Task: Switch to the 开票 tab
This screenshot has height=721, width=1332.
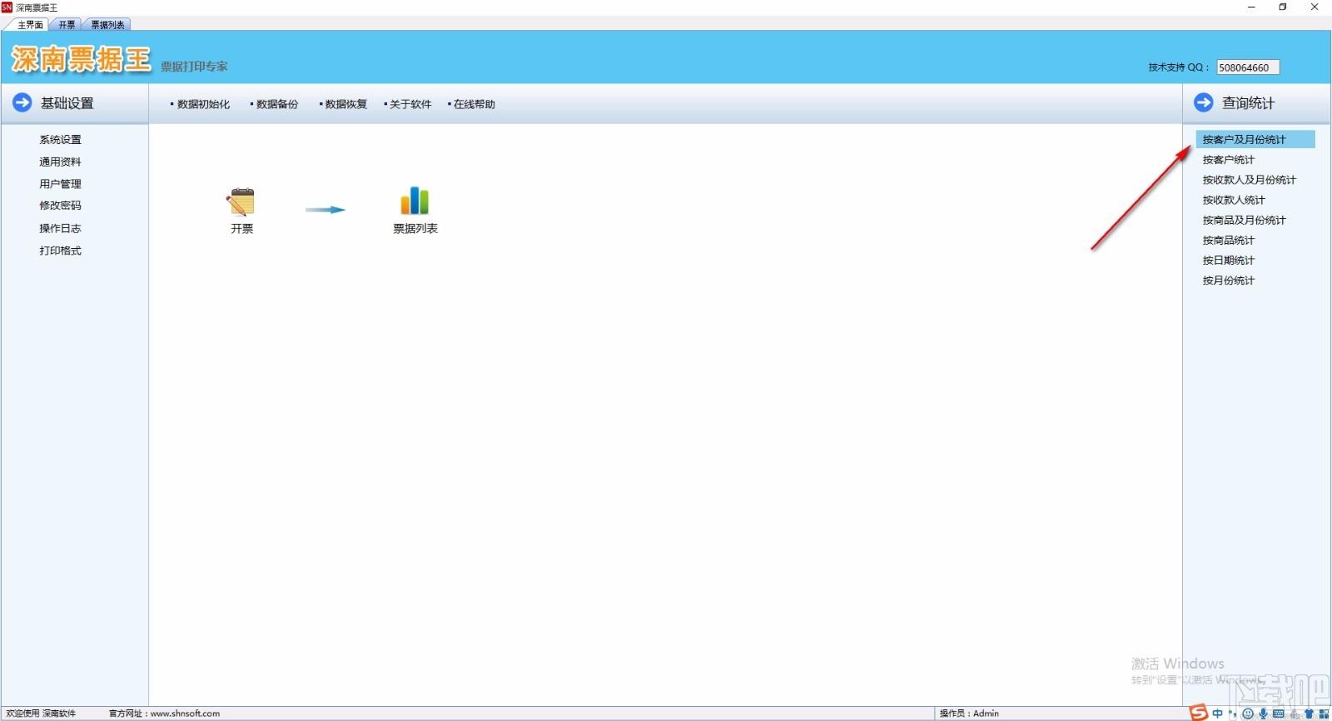Action: (67, 25)
